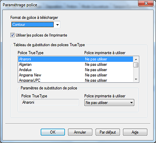Open help with the Aide button
Image resolution: width=156 pixels, height=143 pixels.
tap(135, 132)
